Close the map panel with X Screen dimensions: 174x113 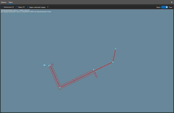172,2
